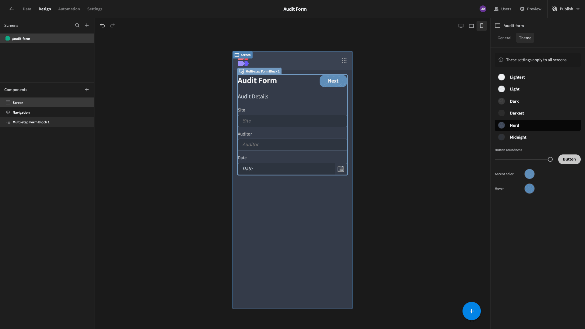The width and height of the screenshot is (585, 329).
Task: Click the sample Button preview
Action: pyautogui.click(x=569, y=159)
